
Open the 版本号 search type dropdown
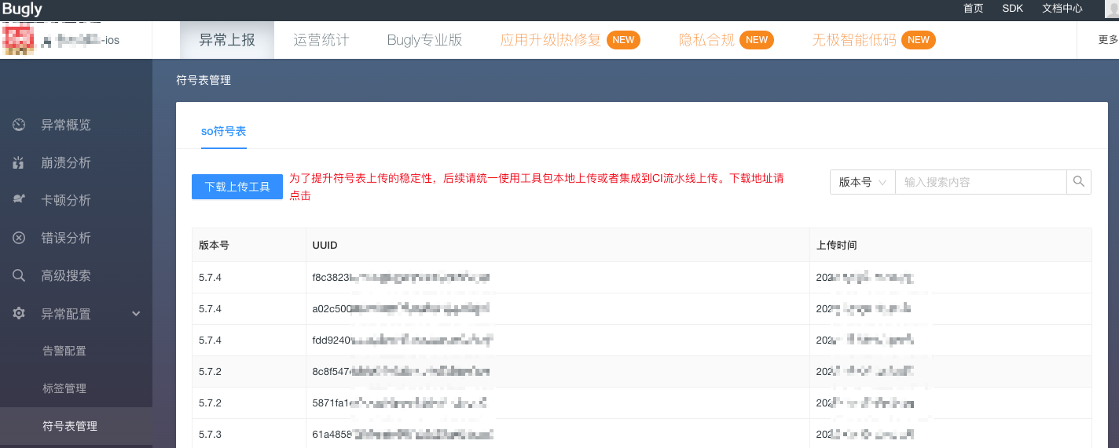(x=863, y=182)
